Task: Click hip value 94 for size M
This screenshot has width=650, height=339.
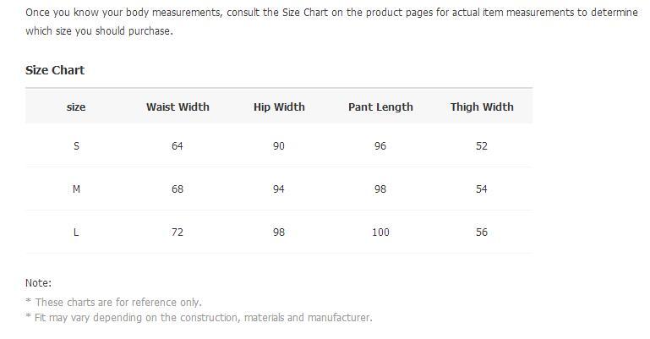Action: (279, 189)
